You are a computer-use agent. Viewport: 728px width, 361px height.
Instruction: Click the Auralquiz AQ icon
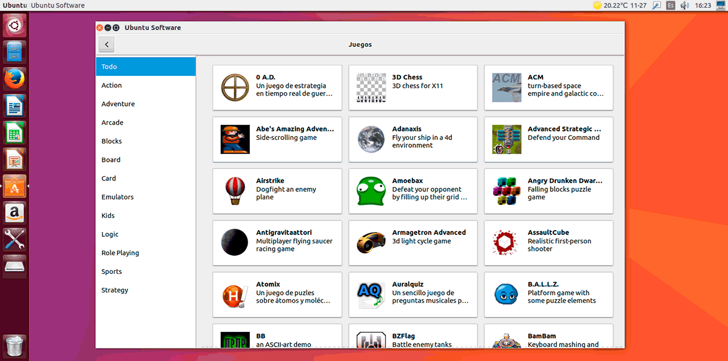tap(371, 295)
